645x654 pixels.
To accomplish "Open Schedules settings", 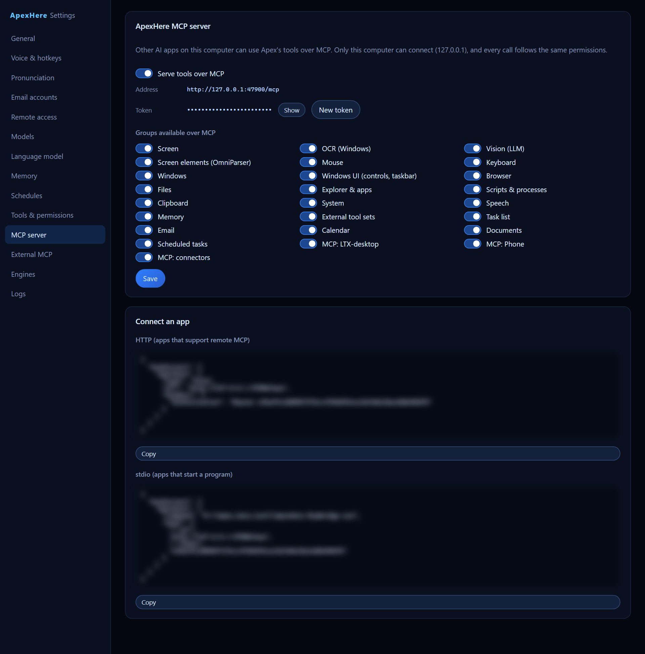I will coord(55,195).
